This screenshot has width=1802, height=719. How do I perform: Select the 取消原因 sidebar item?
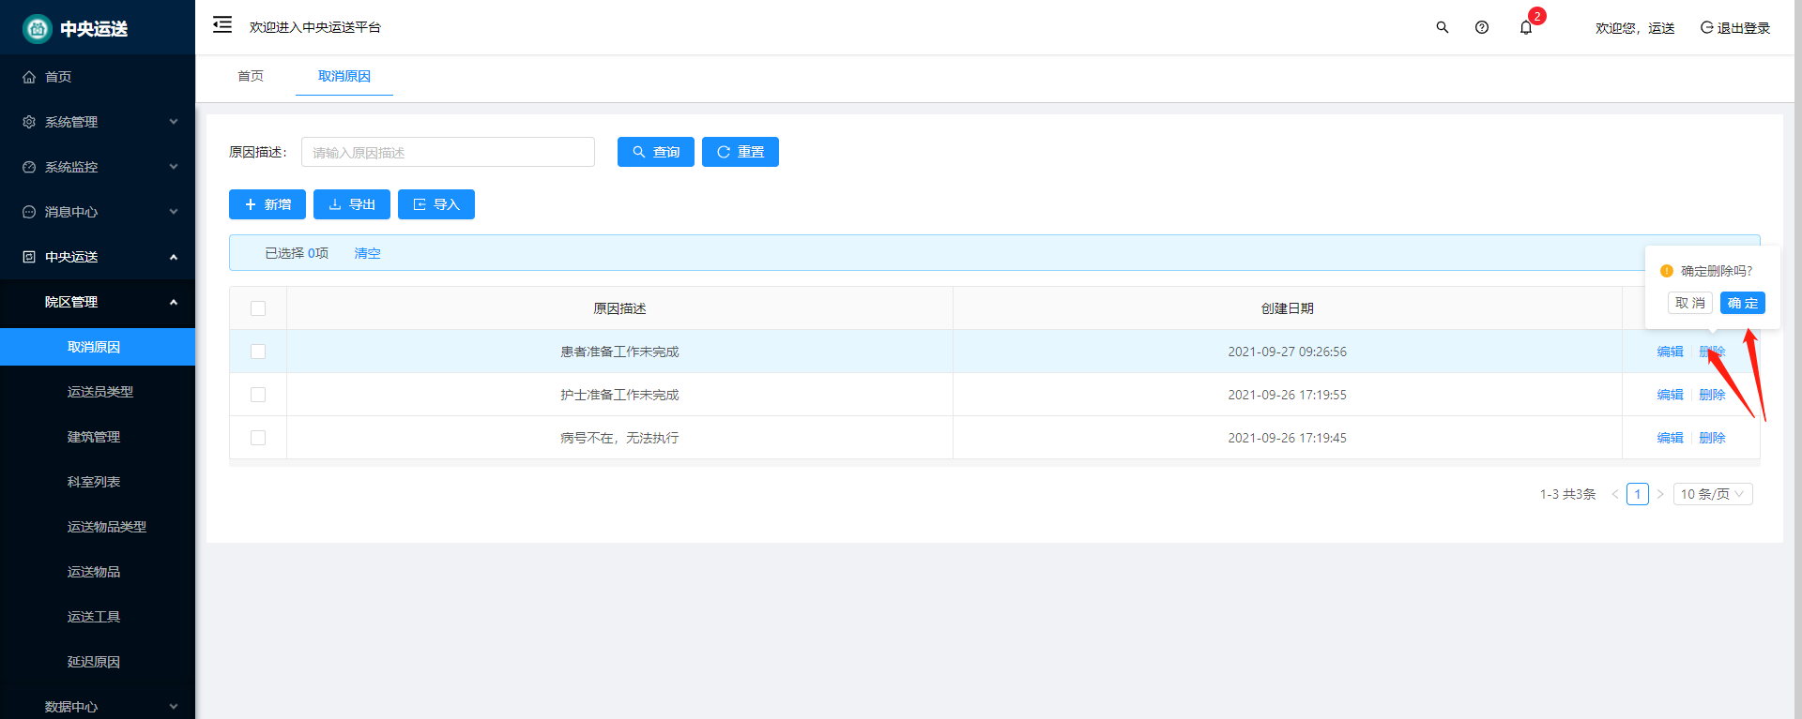(98, 347)
